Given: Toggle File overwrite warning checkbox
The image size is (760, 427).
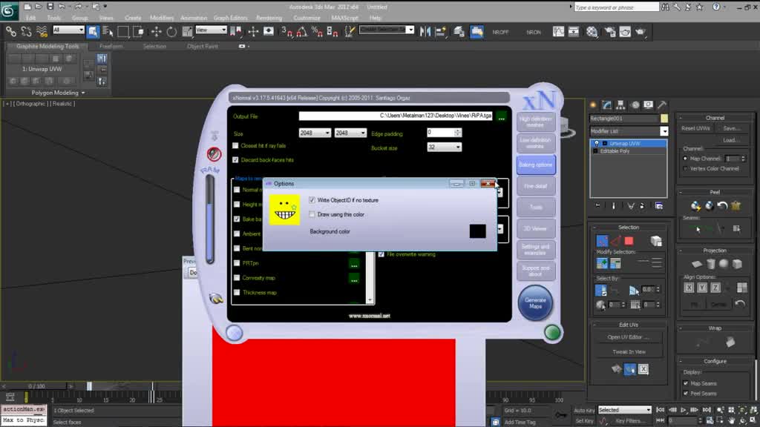Looking at the screenshot, I should [x=381, y=254].
